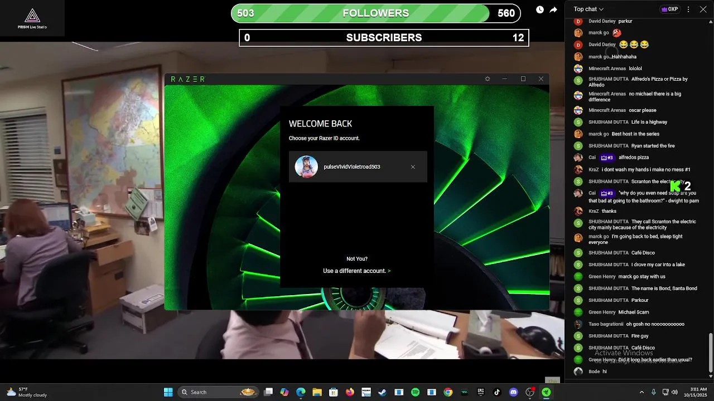Screen dimensions: 714x401
Task: Close the live chat panel
Action: 703,9
